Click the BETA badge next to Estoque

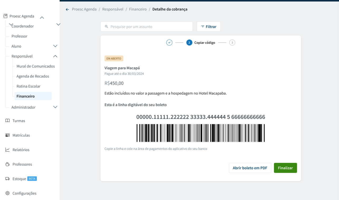click(x=32, y=179)
